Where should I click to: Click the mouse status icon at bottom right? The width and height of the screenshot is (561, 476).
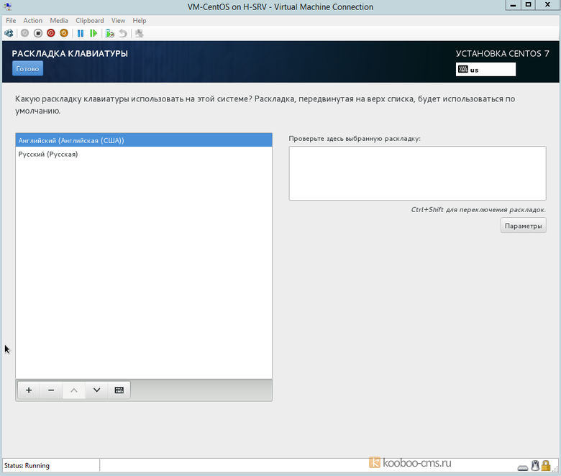click(x=535, y=466)
